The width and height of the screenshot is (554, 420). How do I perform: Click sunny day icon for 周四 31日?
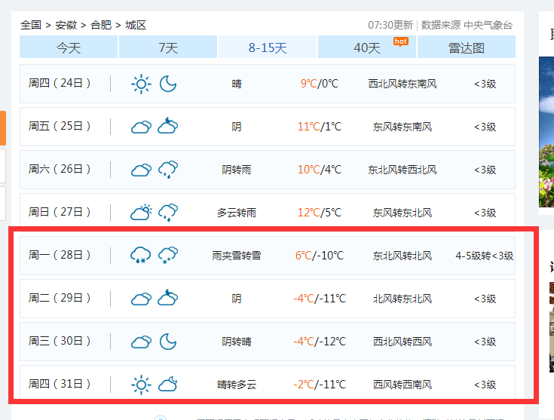tap(142, 385)
